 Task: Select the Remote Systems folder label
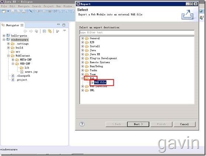100,62
